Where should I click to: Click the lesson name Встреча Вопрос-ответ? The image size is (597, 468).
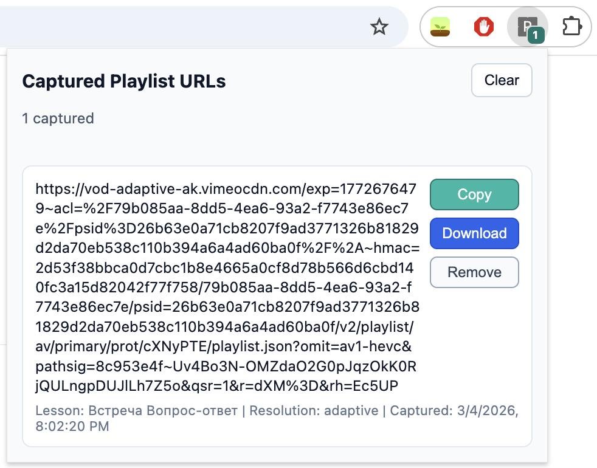click(163, 410)
